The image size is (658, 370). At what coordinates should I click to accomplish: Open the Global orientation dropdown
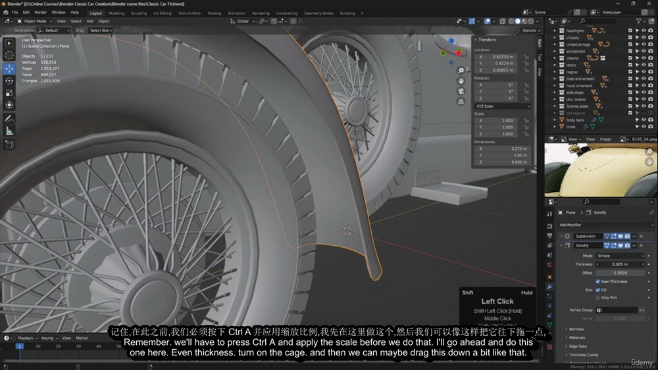(x=243, y=21)
